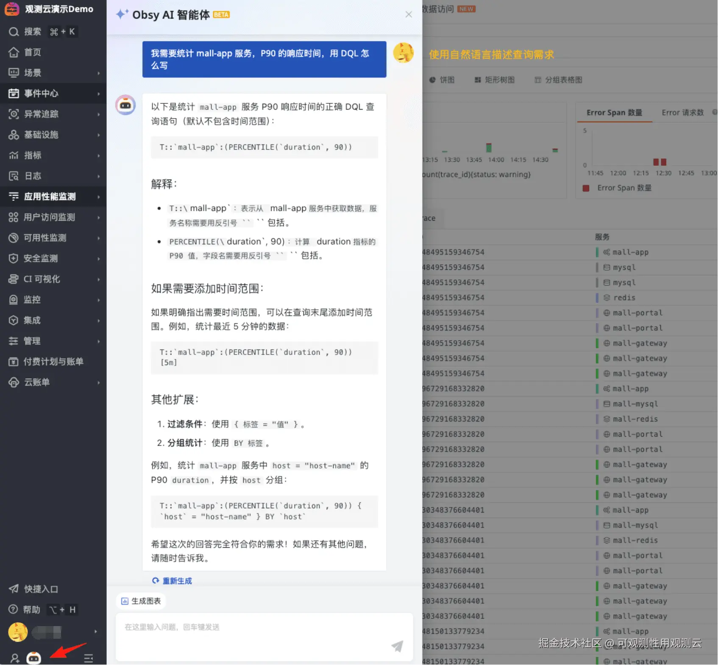Expand the CI 可视化 submenu arrow
This screenshot has width=718, height=665.
pyautogui.click(x=99, y=280)
